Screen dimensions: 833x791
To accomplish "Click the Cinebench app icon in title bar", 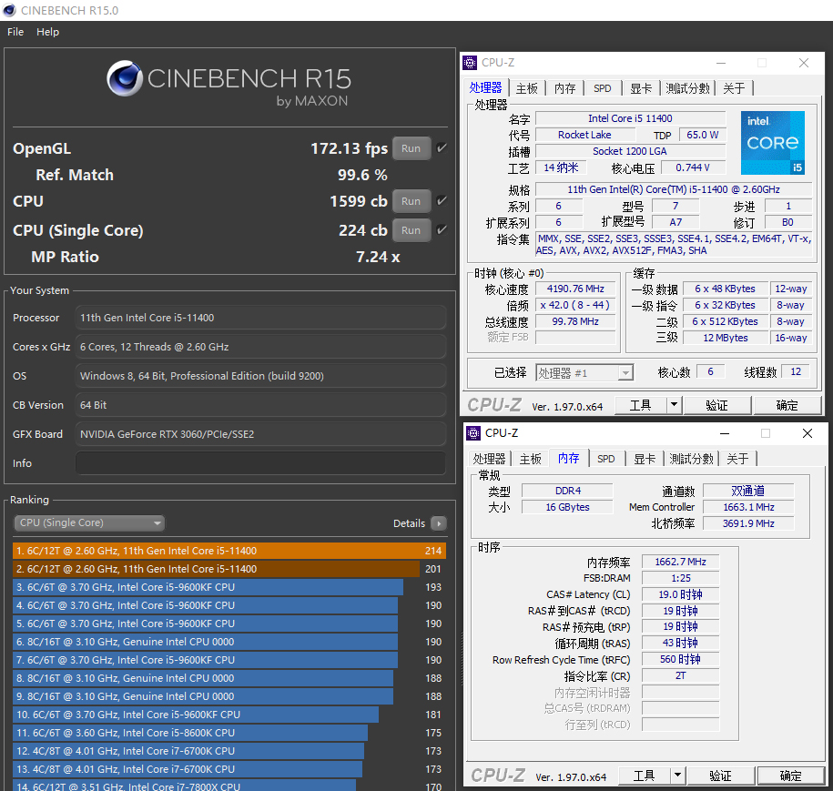I will [10, 11].
